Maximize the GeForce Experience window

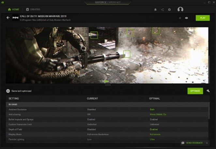pyautogui.click(x=209, y=2)
